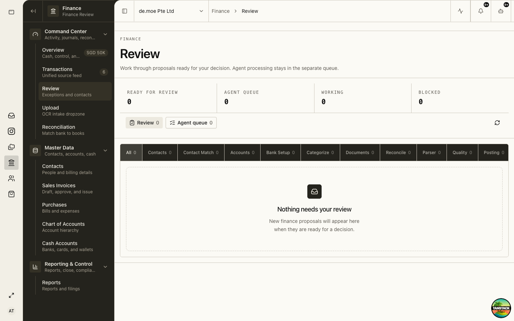Image resolution: width=514 pixels, height=321 pixels.
Task: Open the Inbox app in the left rail
Action: click(x=11, y=116)
